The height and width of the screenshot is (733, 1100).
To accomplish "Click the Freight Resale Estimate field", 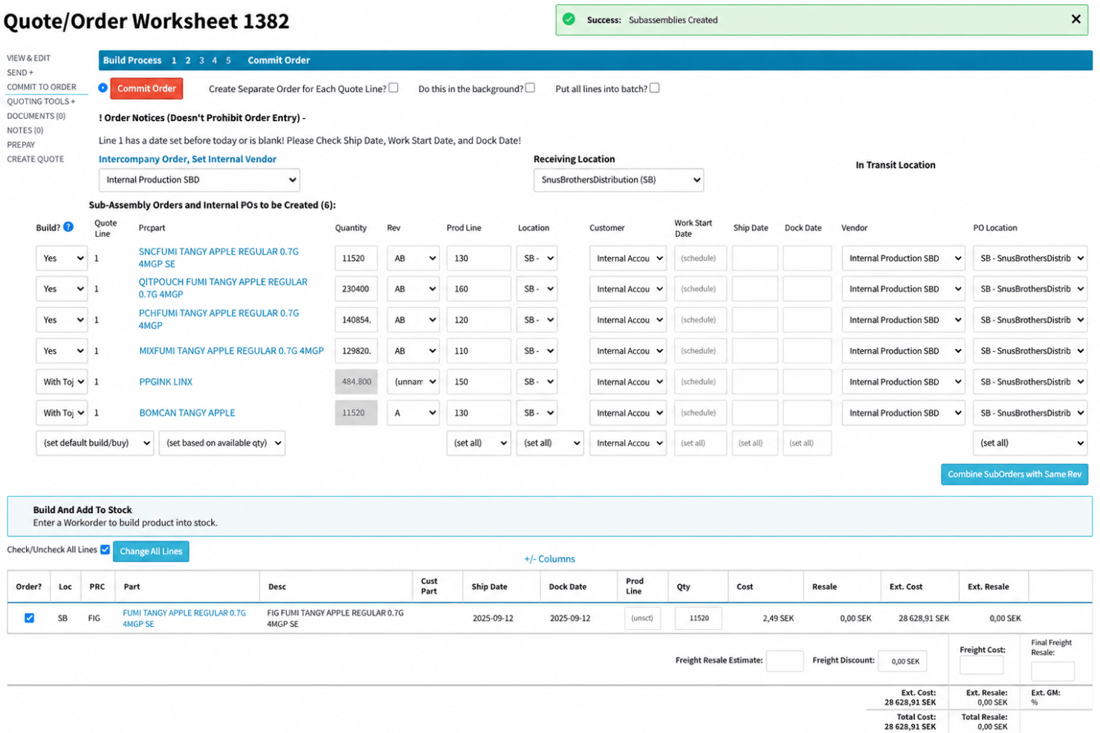I will (785, 660).
